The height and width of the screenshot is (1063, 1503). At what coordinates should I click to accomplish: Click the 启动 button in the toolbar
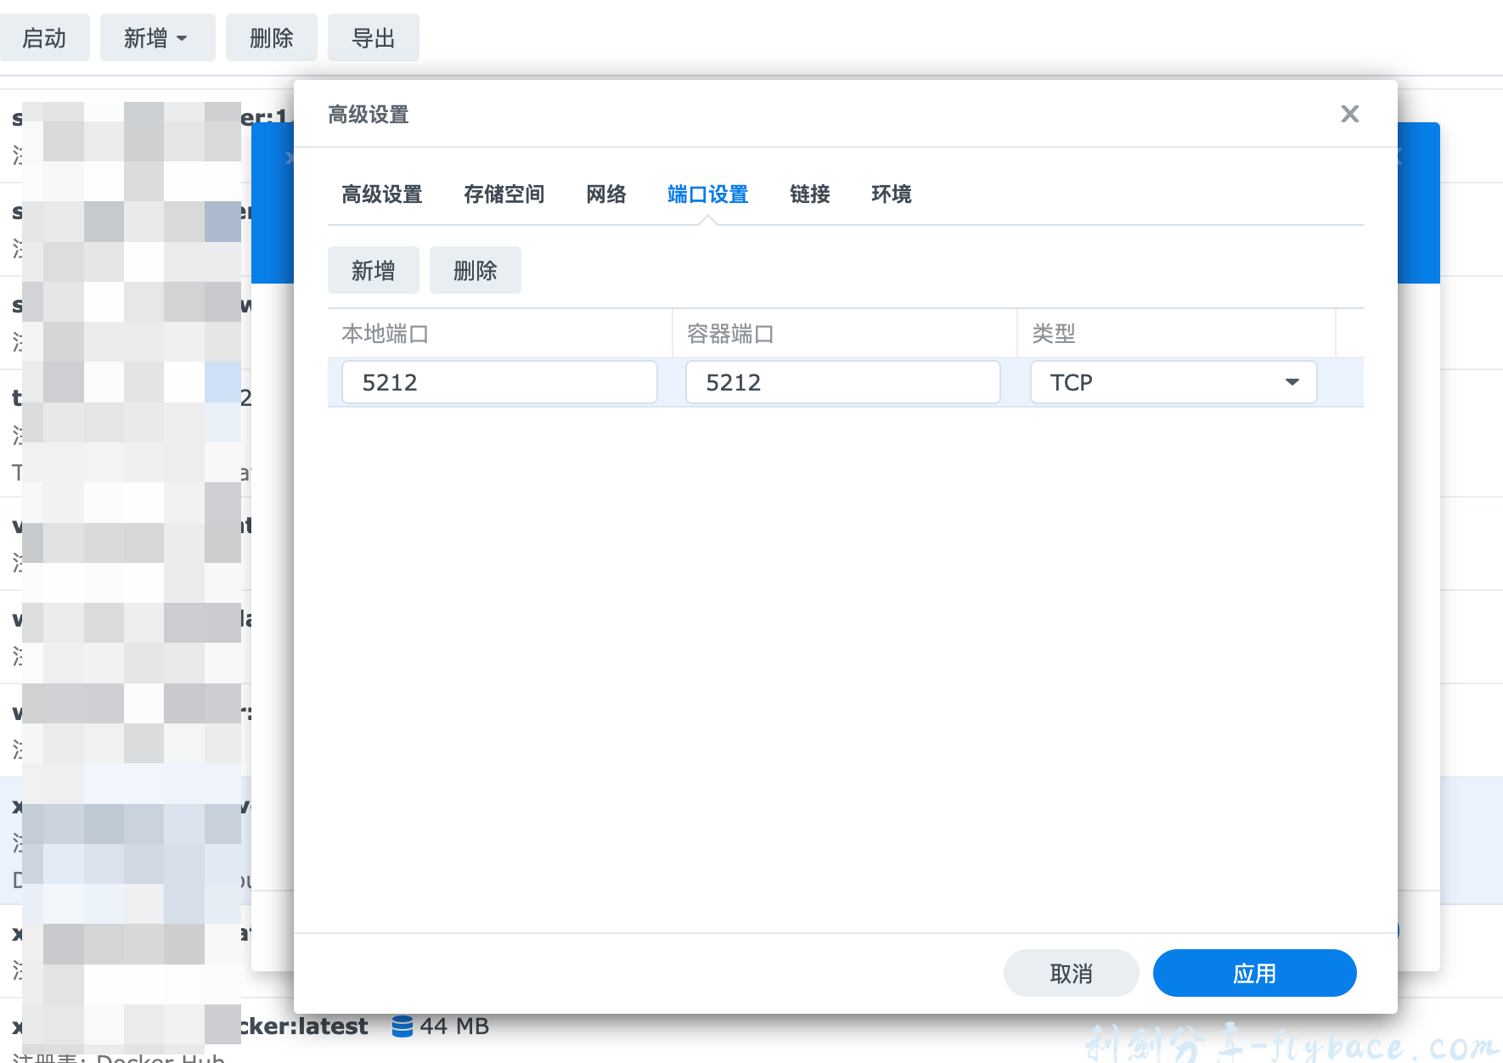[x=46, y=37]
